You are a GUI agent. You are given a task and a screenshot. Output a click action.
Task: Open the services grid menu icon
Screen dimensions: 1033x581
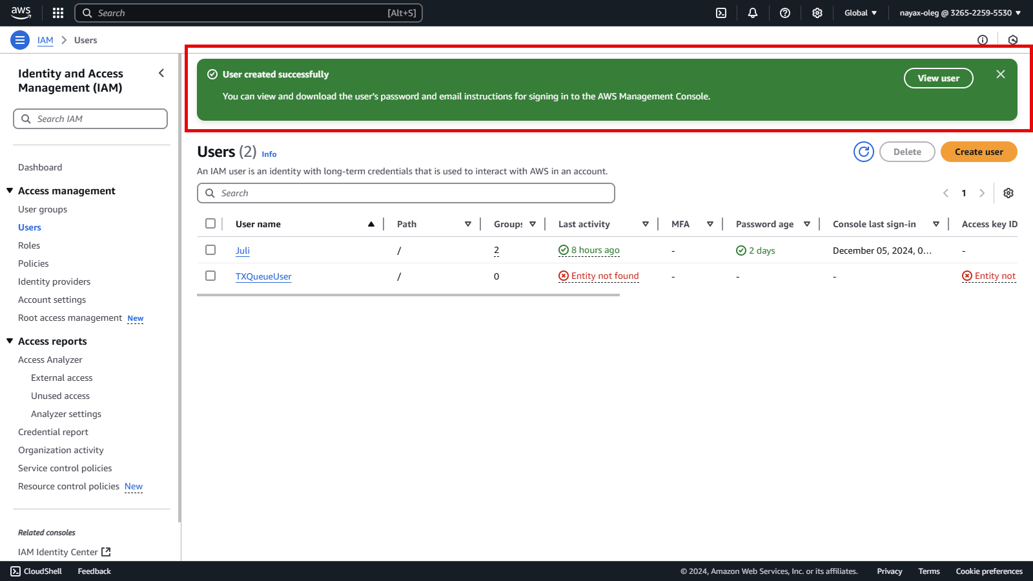point(58,13)
